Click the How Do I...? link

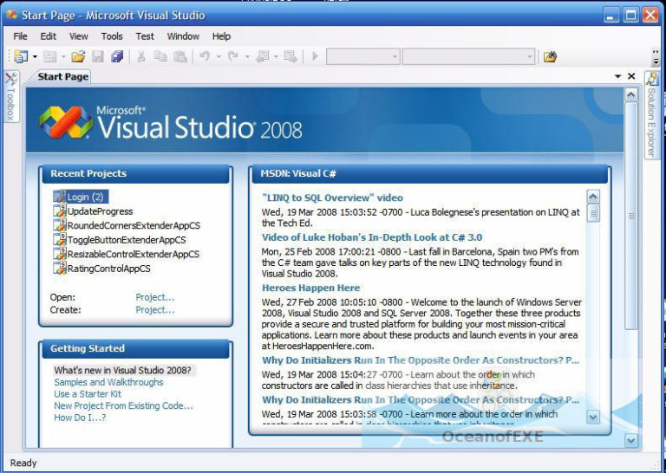point(80,418)
